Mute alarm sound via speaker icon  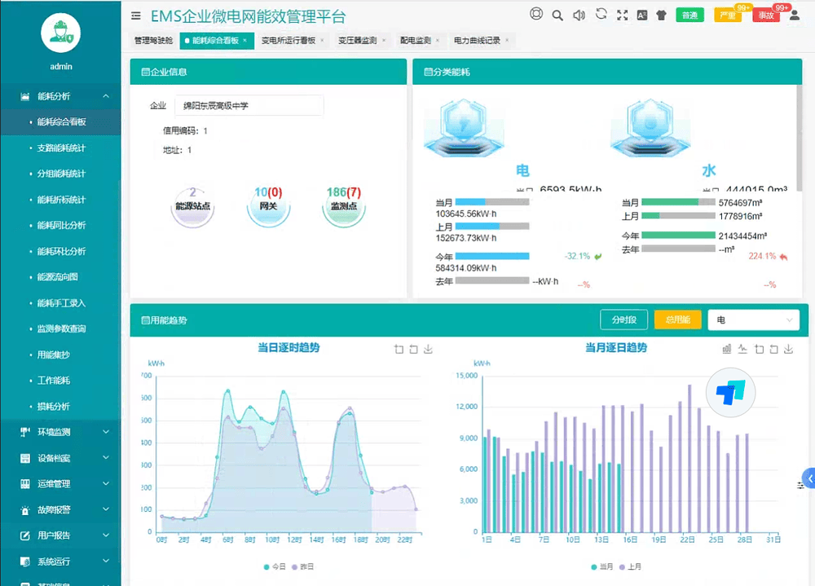point(579,15)
